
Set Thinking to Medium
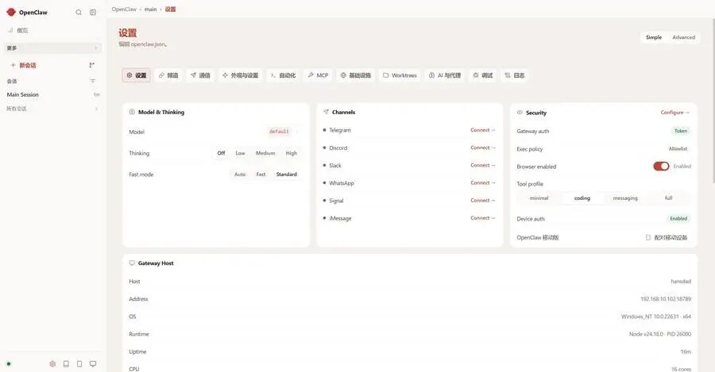(265, 153)
